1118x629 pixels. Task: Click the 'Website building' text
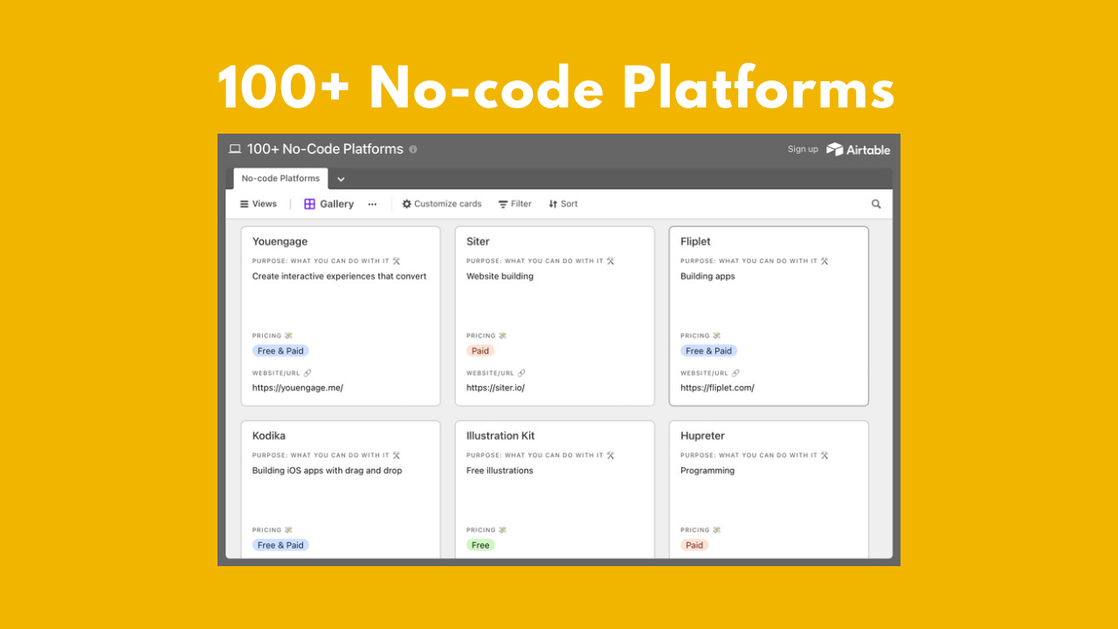(x=500, y=276)
